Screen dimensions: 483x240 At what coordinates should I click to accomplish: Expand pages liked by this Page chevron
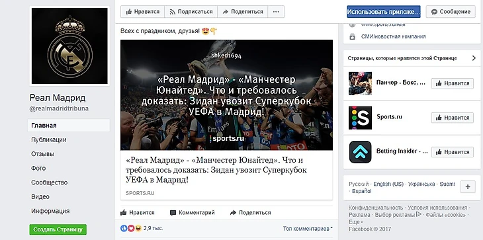[474, 58]
